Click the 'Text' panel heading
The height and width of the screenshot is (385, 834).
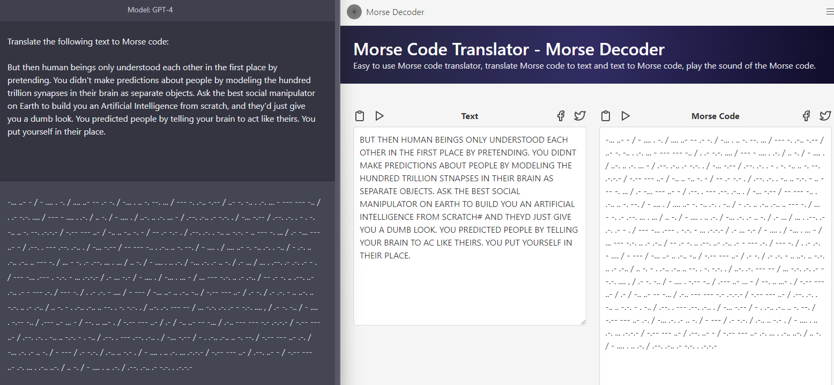(470, 116)
